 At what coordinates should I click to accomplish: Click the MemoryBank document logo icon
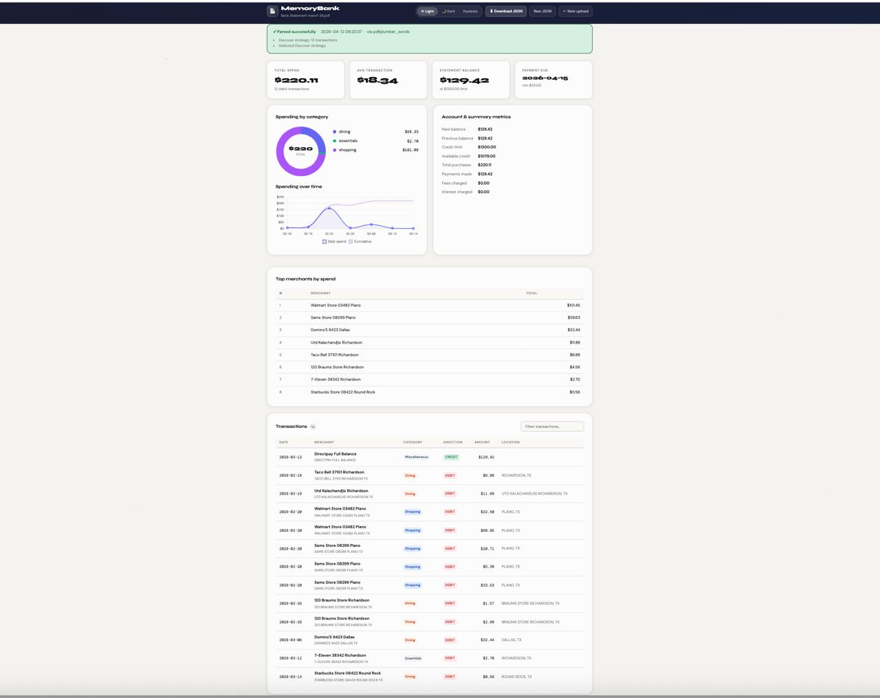tap(272, 11)
